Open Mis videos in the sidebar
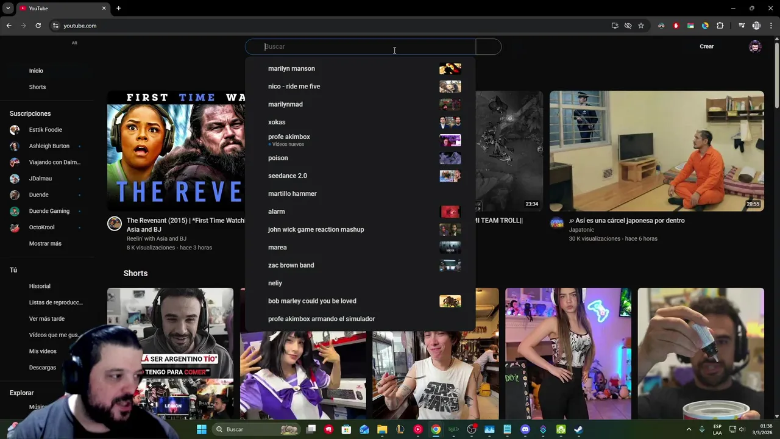 [x=43, y=351]
